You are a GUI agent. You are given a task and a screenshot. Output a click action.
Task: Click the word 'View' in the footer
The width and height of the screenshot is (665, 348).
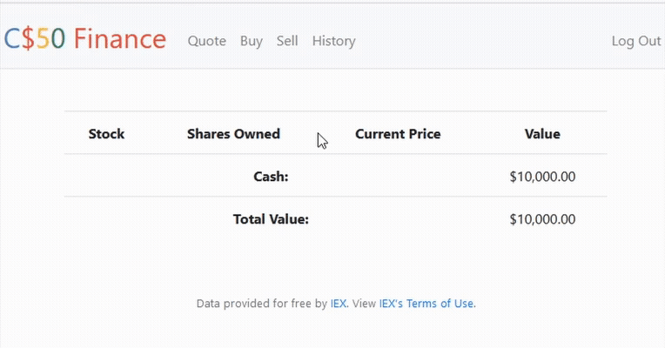364,304
